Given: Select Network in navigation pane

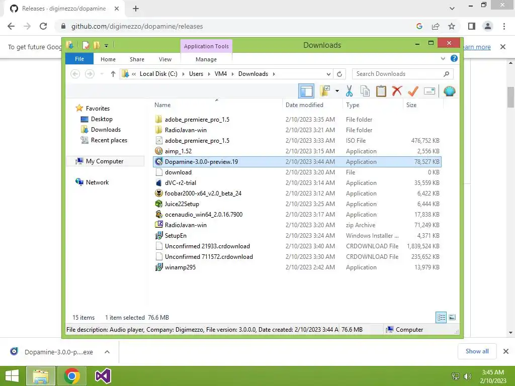Looking at the screenshot, I should point(97,182).
